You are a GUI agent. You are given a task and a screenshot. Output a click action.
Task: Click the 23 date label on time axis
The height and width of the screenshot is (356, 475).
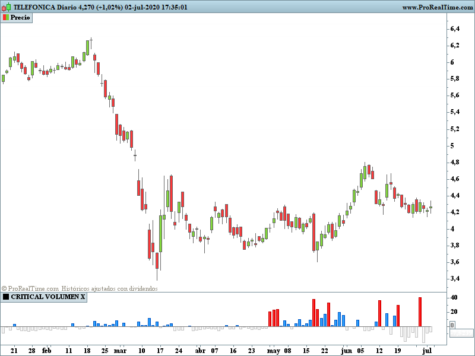pos(251,351)
